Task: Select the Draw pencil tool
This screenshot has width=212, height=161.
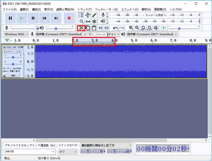Action: 94,15
